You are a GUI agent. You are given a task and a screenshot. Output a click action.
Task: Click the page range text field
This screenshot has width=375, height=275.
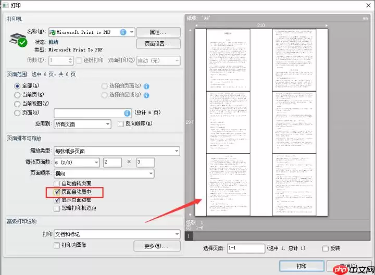[x=93, y=113]
